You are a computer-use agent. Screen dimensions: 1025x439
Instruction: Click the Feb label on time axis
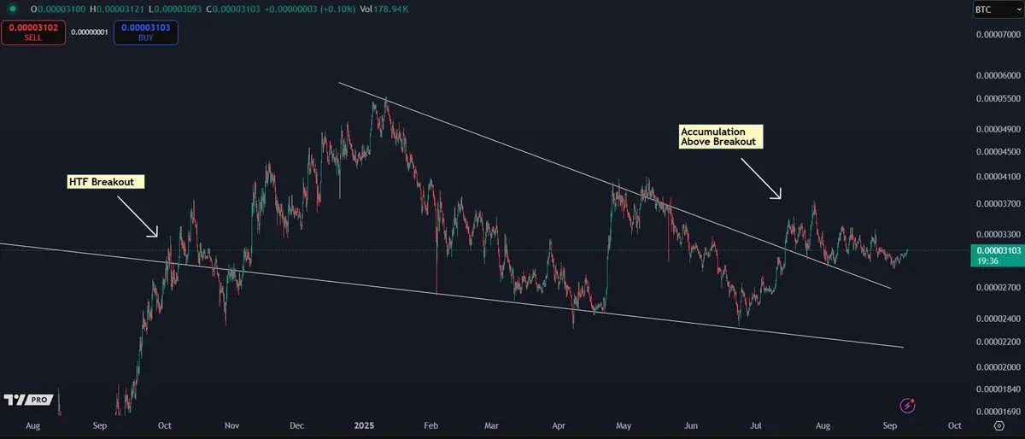pyautogui.click(x=431, y=424)
